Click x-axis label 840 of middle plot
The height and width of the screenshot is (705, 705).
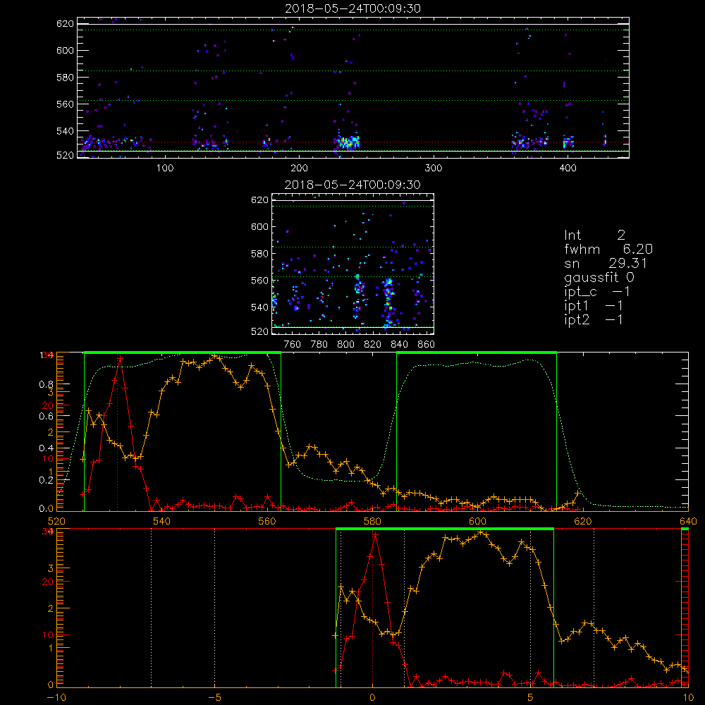pyautogui.click(x=399, y=345)
